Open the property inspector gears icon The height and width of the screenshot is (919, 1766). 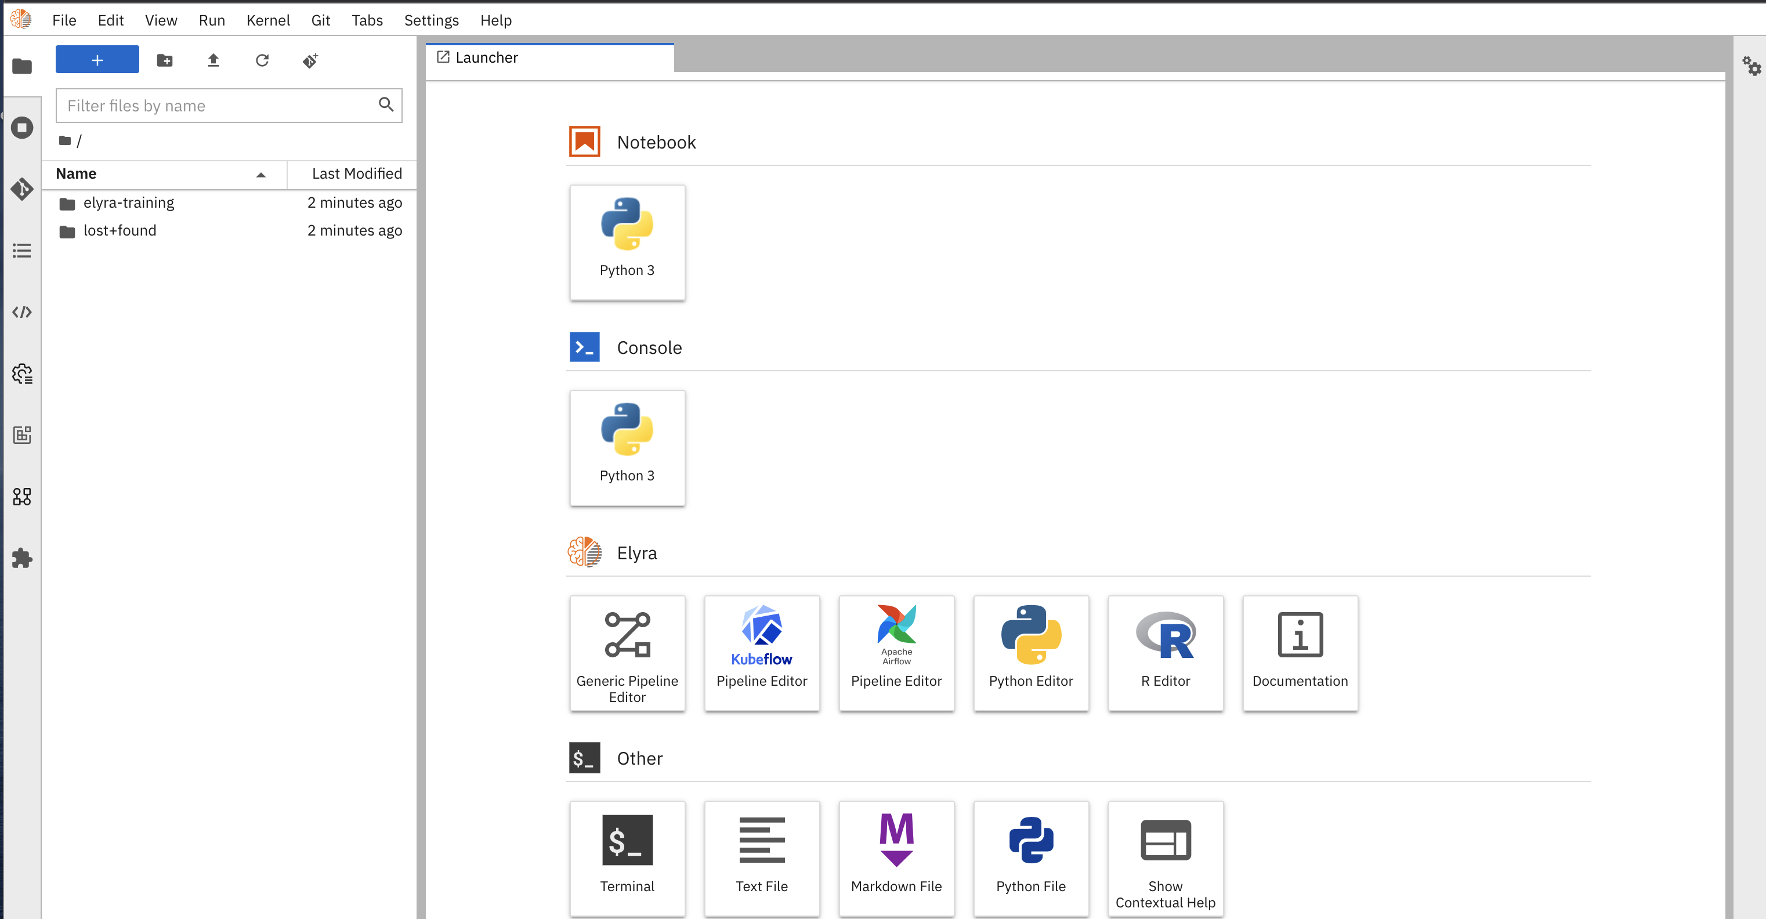[x=1751, y=66]
